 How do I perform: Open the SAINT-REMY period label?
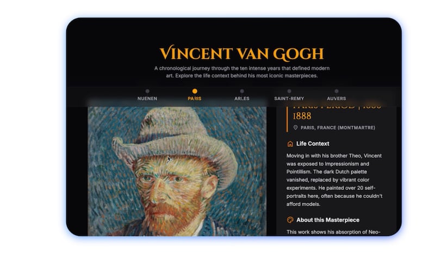(289, 99)
